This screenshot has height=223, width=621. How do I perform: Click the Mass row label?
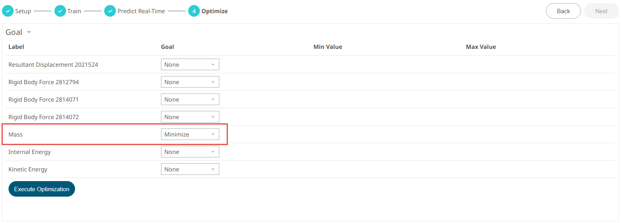coord(16,135)
